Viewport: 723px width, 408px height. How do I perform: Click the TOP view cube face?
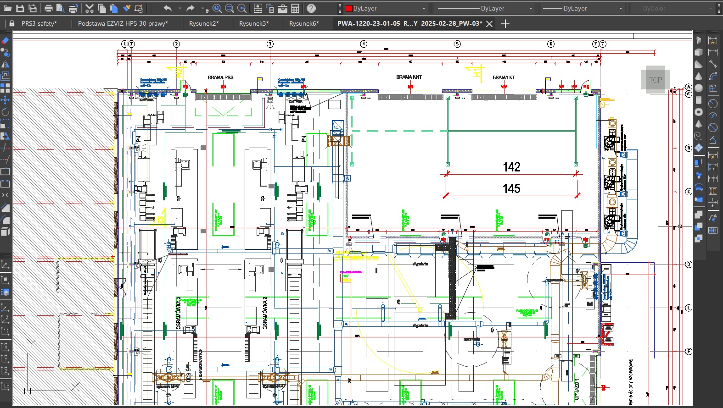[x=655, y=80]
